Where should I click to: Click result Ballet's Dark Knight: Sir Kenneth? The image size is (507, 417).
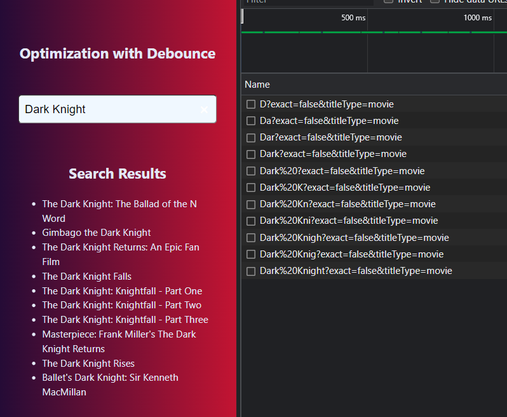click(x=111, y=385)
